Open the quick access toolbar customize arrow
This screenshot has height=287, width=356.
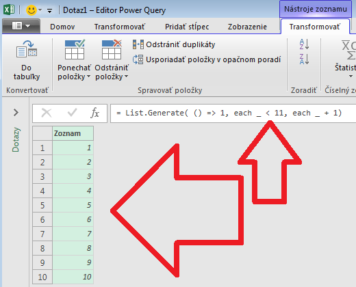[49, 10]
